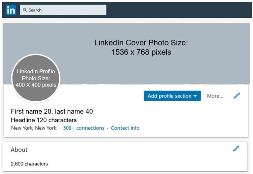Expand the Add profile section dropdown arrow
The image size is (253, 174).
[195, 96]
